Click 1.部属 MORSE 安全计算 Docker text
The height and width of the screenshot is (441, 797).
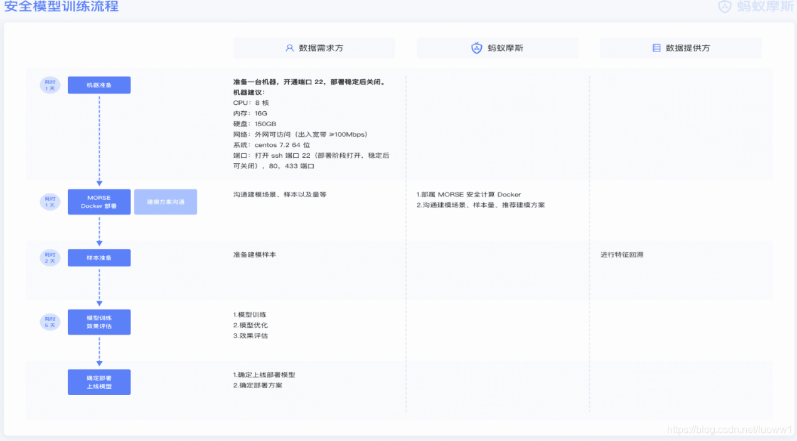point(469,195)
